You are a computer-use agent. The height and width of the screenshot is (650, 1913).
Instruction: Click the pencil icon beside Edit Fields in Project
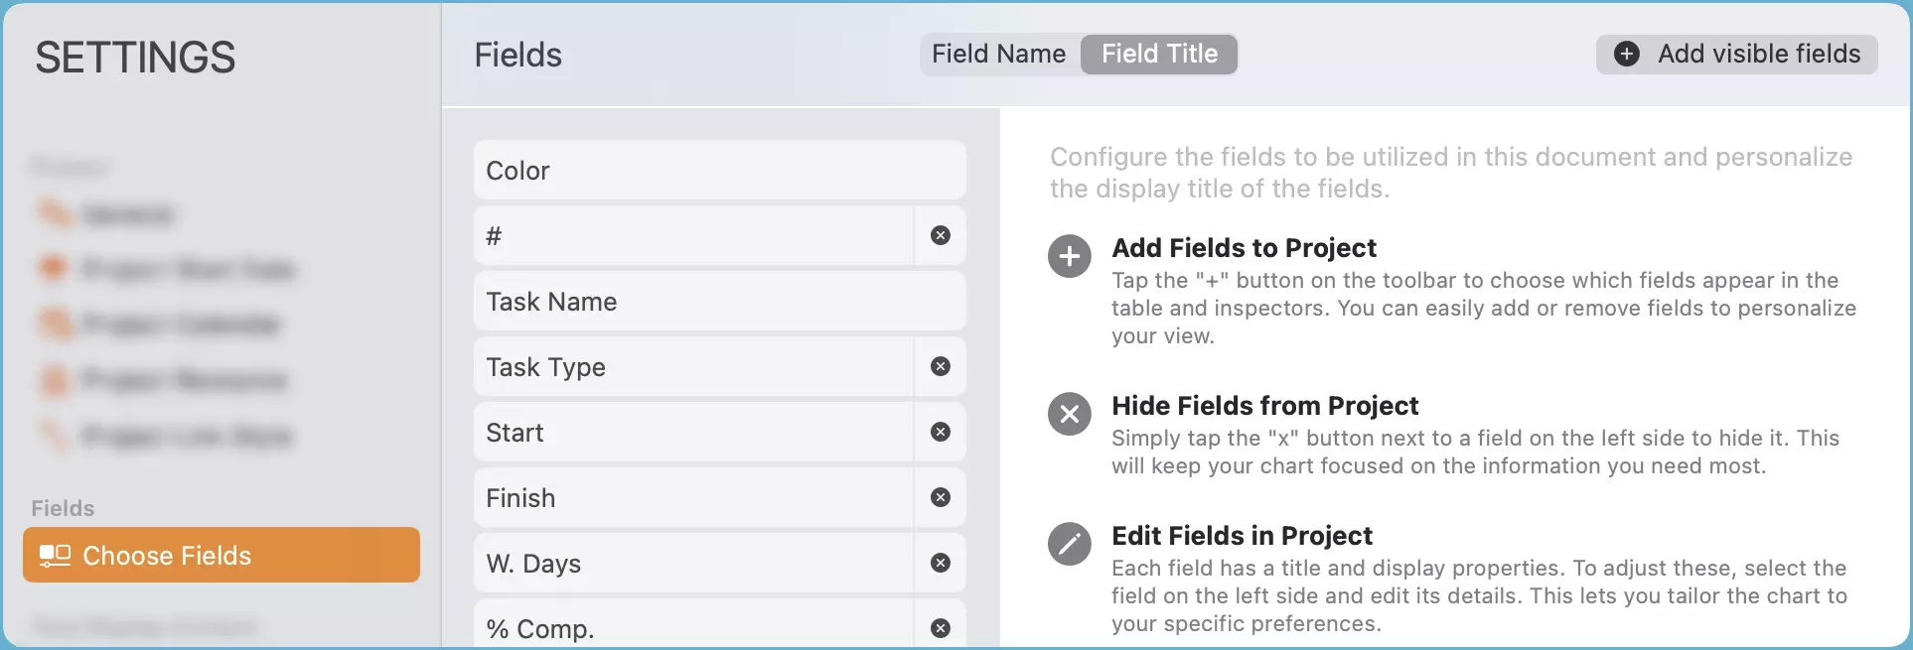[x=1070, y=544]
